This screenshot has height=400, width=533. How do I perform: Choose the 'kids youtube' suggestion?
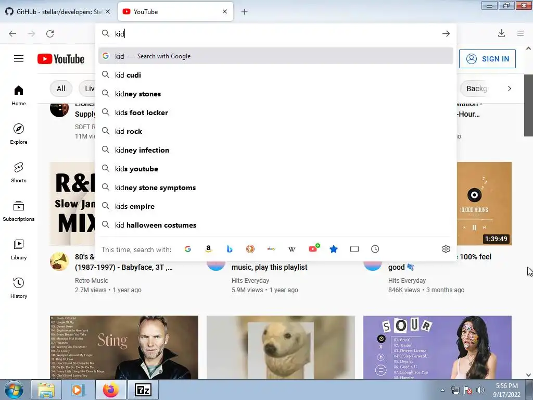click(276, 169)
